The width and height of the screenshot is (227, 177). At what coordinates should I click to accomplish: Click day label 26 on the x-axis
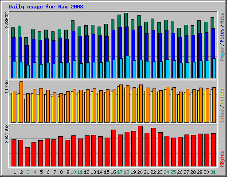[180, 172]
